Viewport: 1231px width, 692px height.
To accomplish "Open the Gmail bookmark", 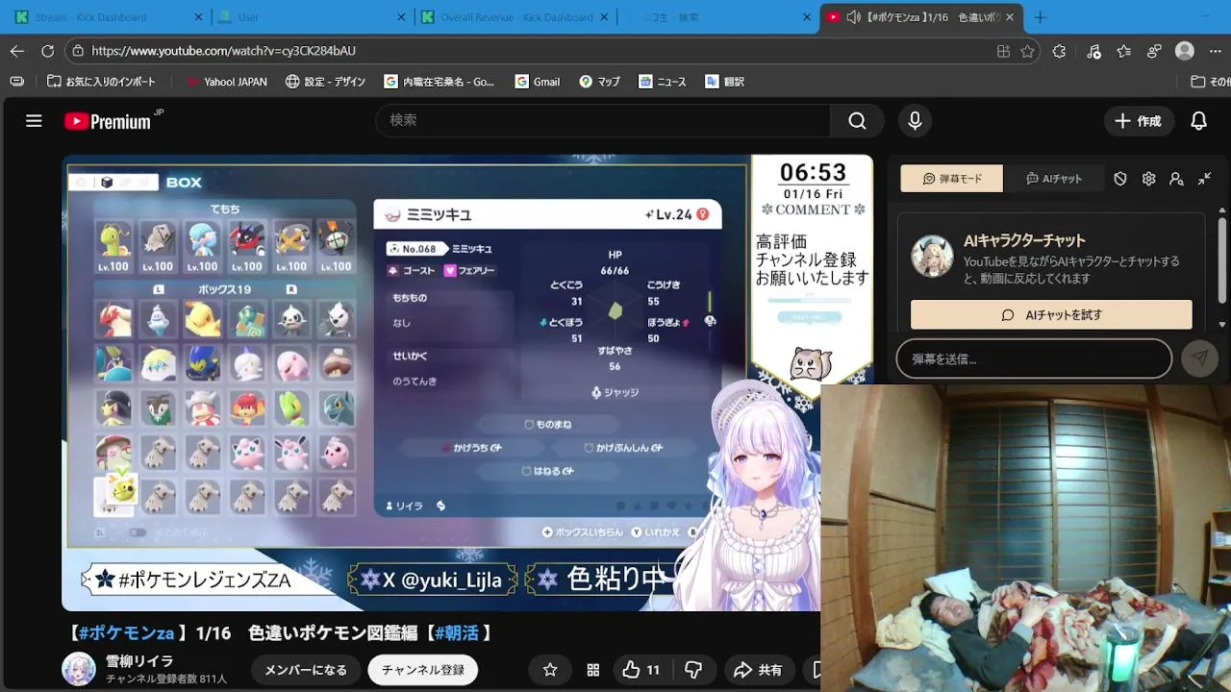I will click(x=538, y=82).
